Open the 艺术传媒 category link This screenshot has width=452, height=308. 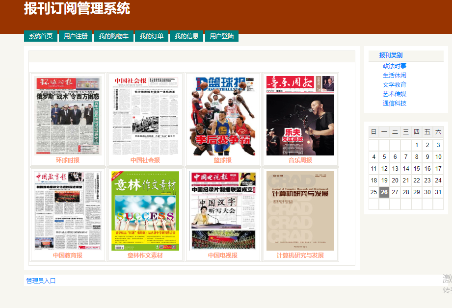[x=395, y=94]
